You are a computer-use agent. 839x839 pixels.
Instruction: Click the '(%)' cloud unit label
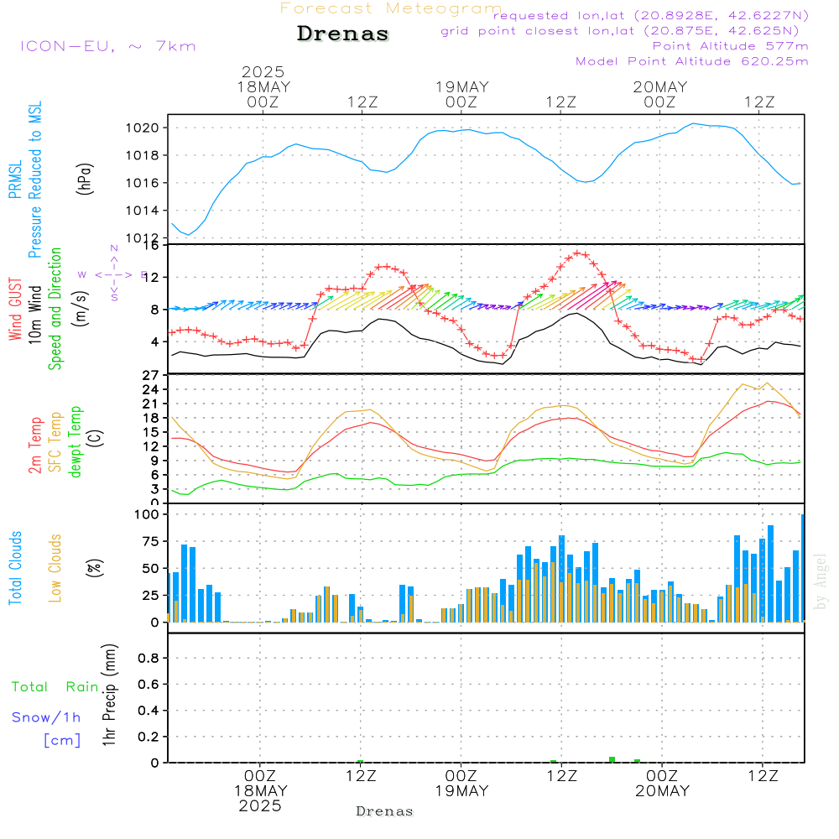(x=94, y=568)
